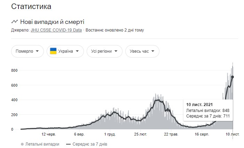
Task: Click the 10 лист. 2021 tooltip
Action: tap(207, 110)
